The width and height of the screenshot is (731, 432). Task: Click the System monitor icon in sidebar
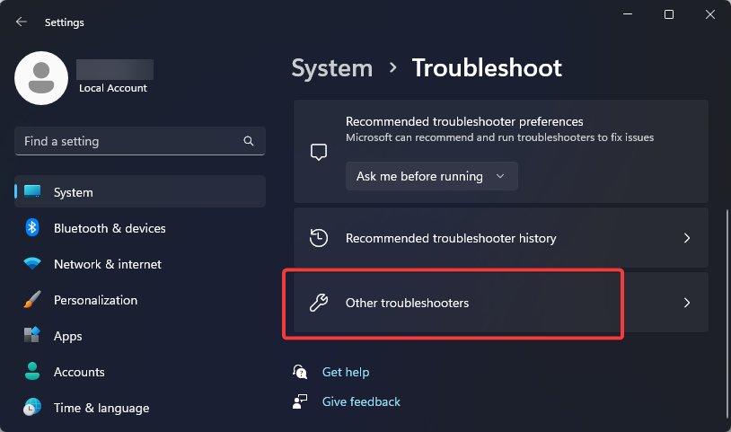click(32, 191)
